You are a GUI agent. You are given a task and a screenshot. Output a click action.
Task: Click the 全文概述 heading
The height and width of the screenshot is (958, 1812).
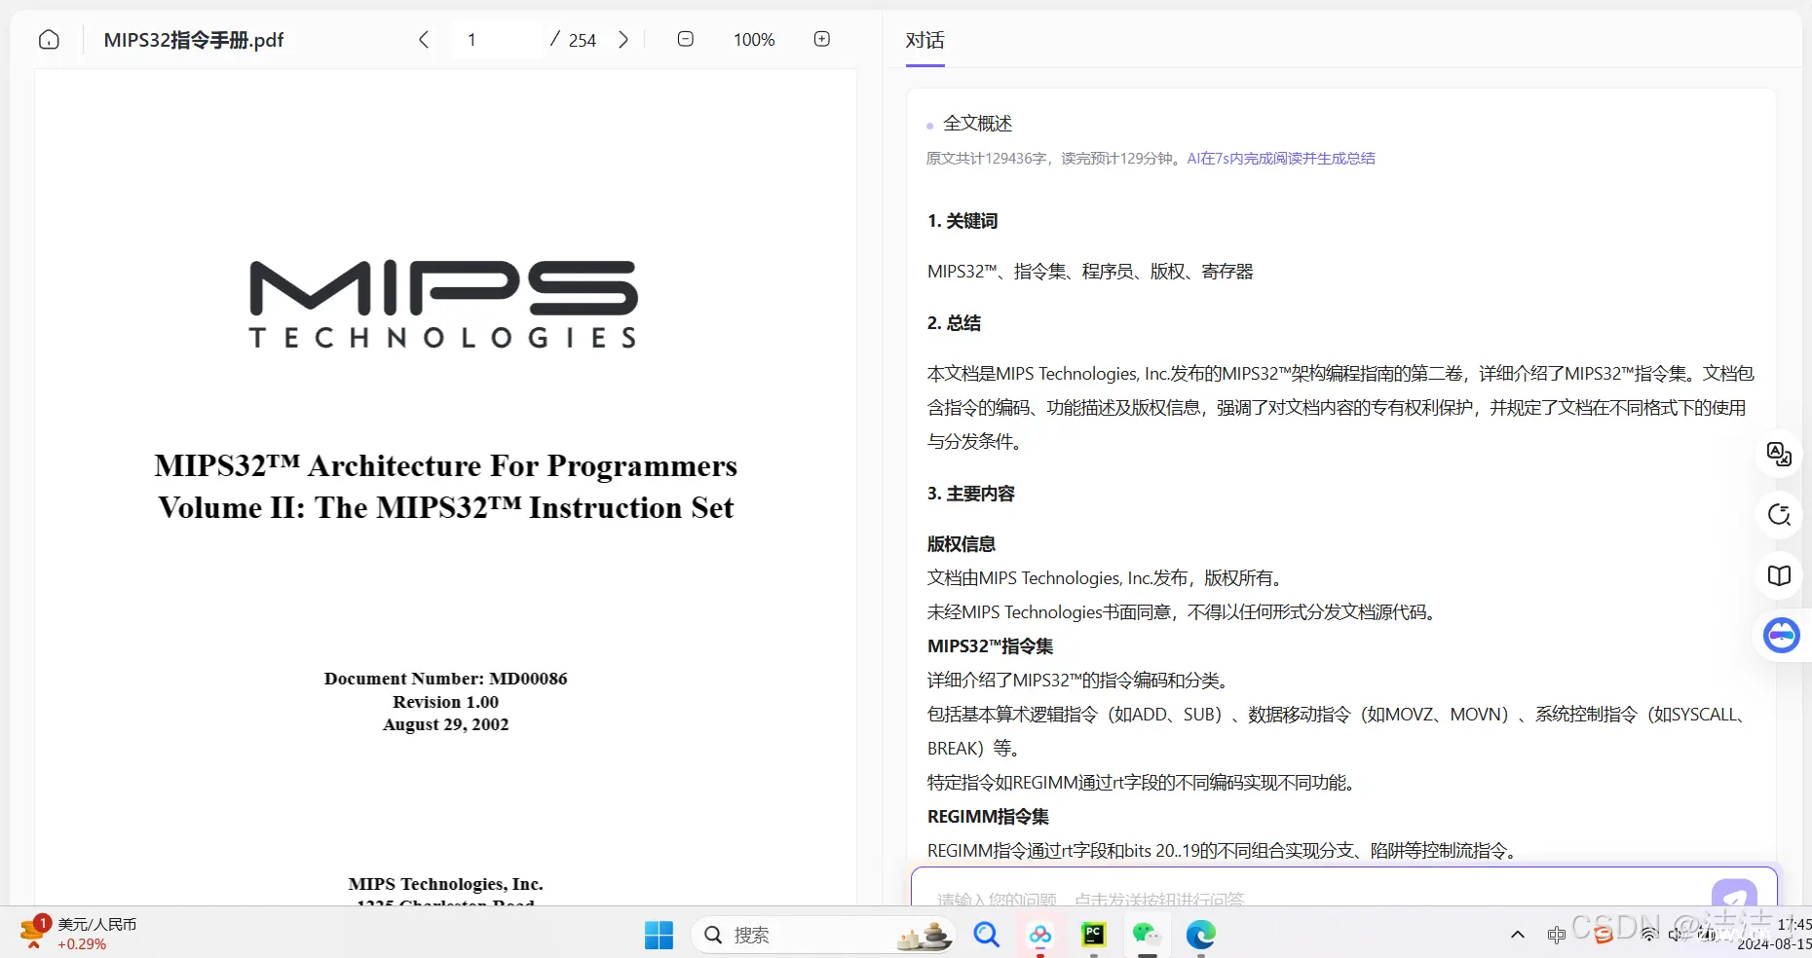978,124
